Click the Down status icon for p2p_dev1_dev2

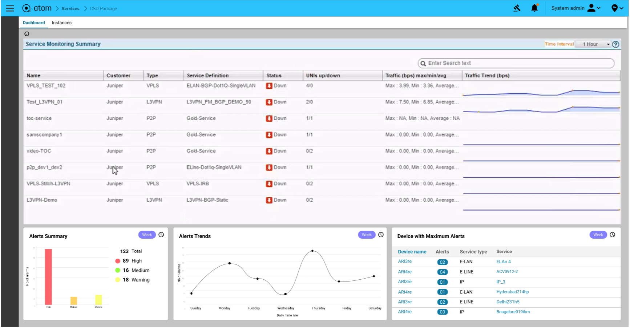269,168
